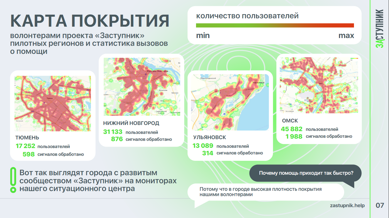Click the 'НИЖНИЙ НОВГОРОД' city label
This screenshot has width=389, height=218.
point(131,123)
